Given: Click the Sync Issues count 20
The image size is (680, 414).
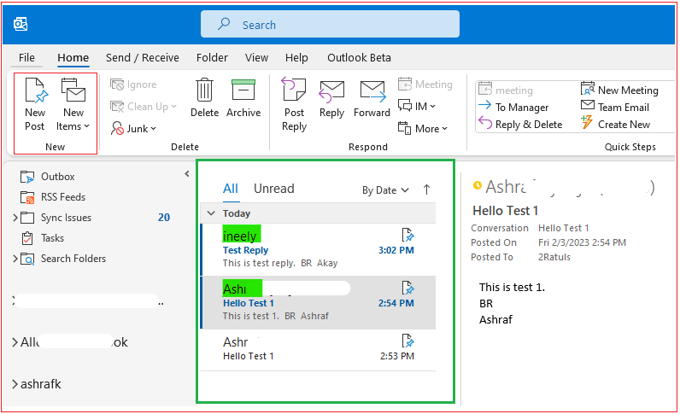Looking at the screenshot, I should 164,218.
